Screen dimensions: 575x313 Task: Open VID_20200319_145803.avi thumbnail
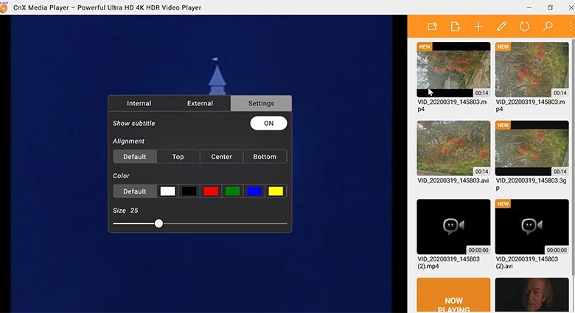coord(453,148)
